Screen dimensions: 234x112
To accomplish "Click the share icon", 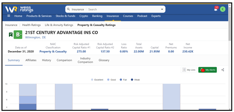I will tap(223, 70).
